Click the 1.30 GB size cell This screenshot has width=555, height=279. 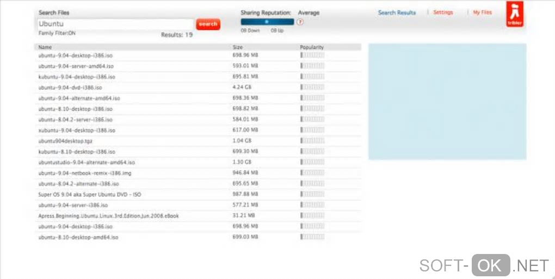pos(242,162)
